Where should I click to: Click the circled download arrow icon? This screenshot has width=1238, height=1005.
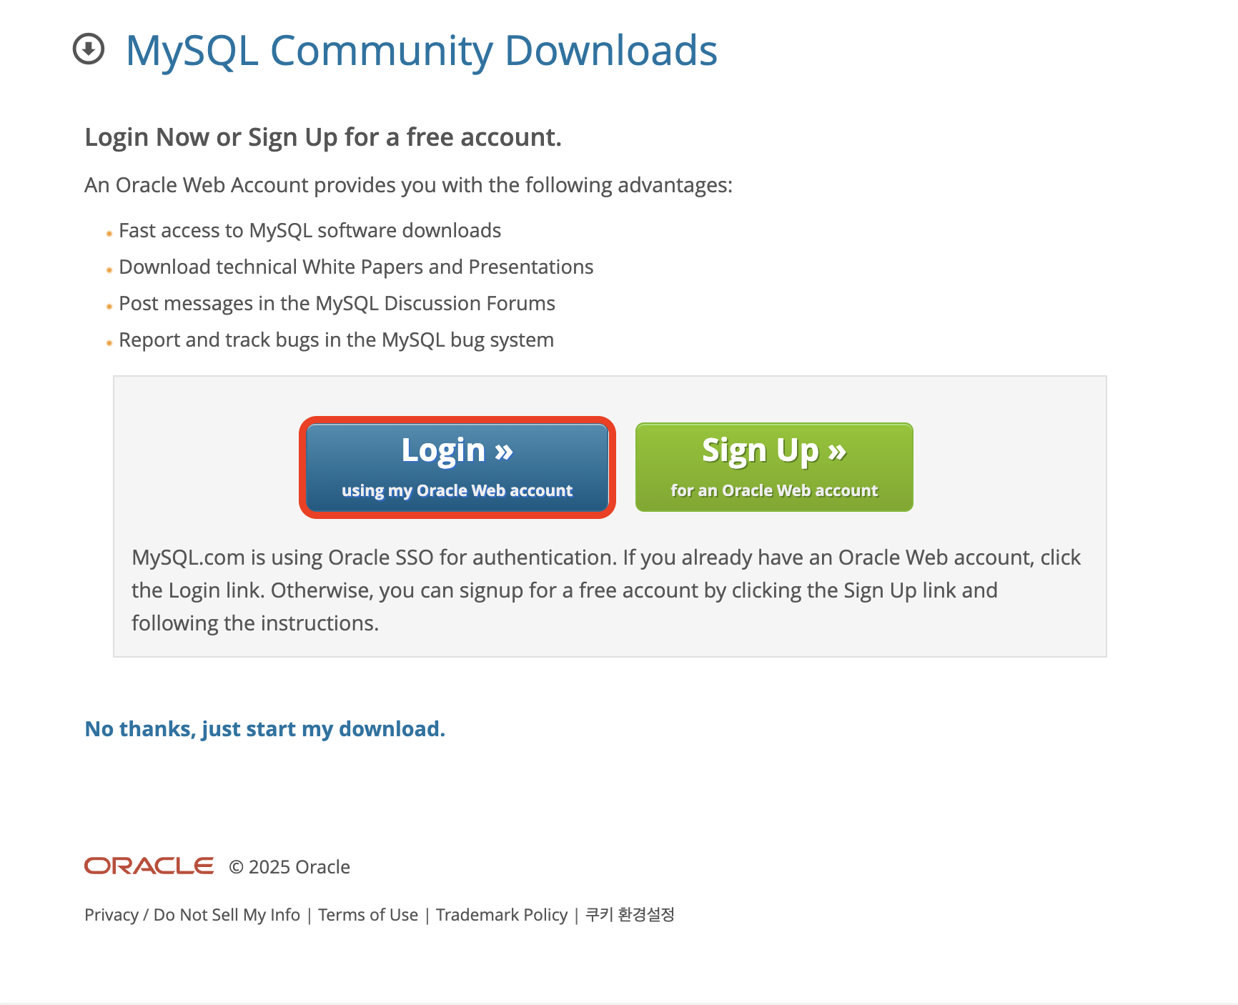point(89,49)
